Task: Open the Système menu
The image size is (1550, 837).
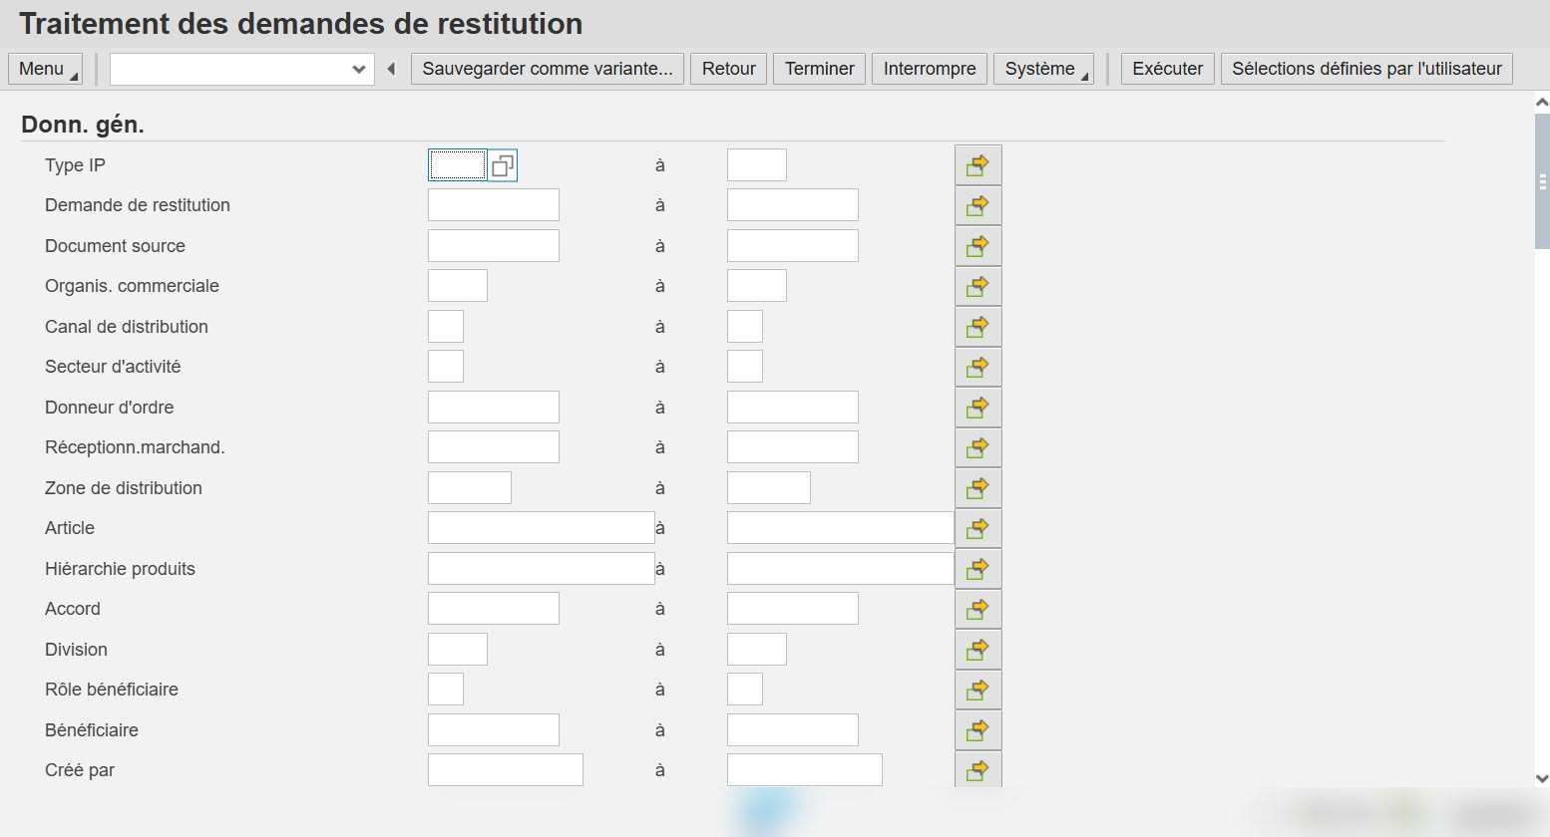Action: (x=1043, y=69)
